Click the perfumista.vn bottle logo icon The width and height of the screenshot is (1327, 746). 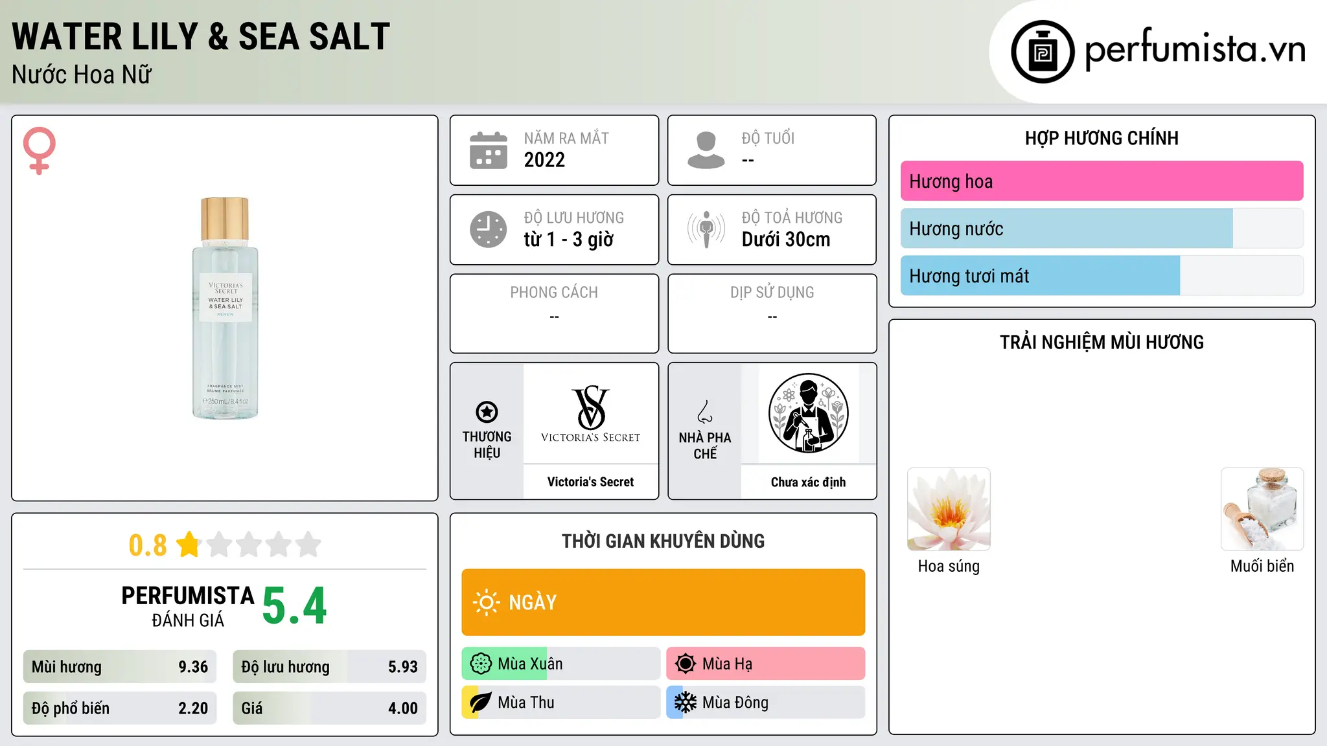click(1043, 52)
